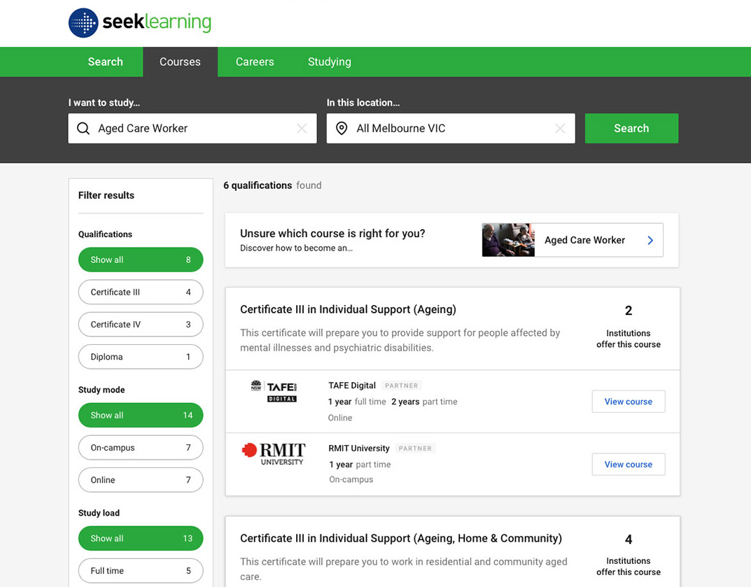This screenshot has height=587, width=751.
Task: Click the location pin icon
Action: (342, 128)
